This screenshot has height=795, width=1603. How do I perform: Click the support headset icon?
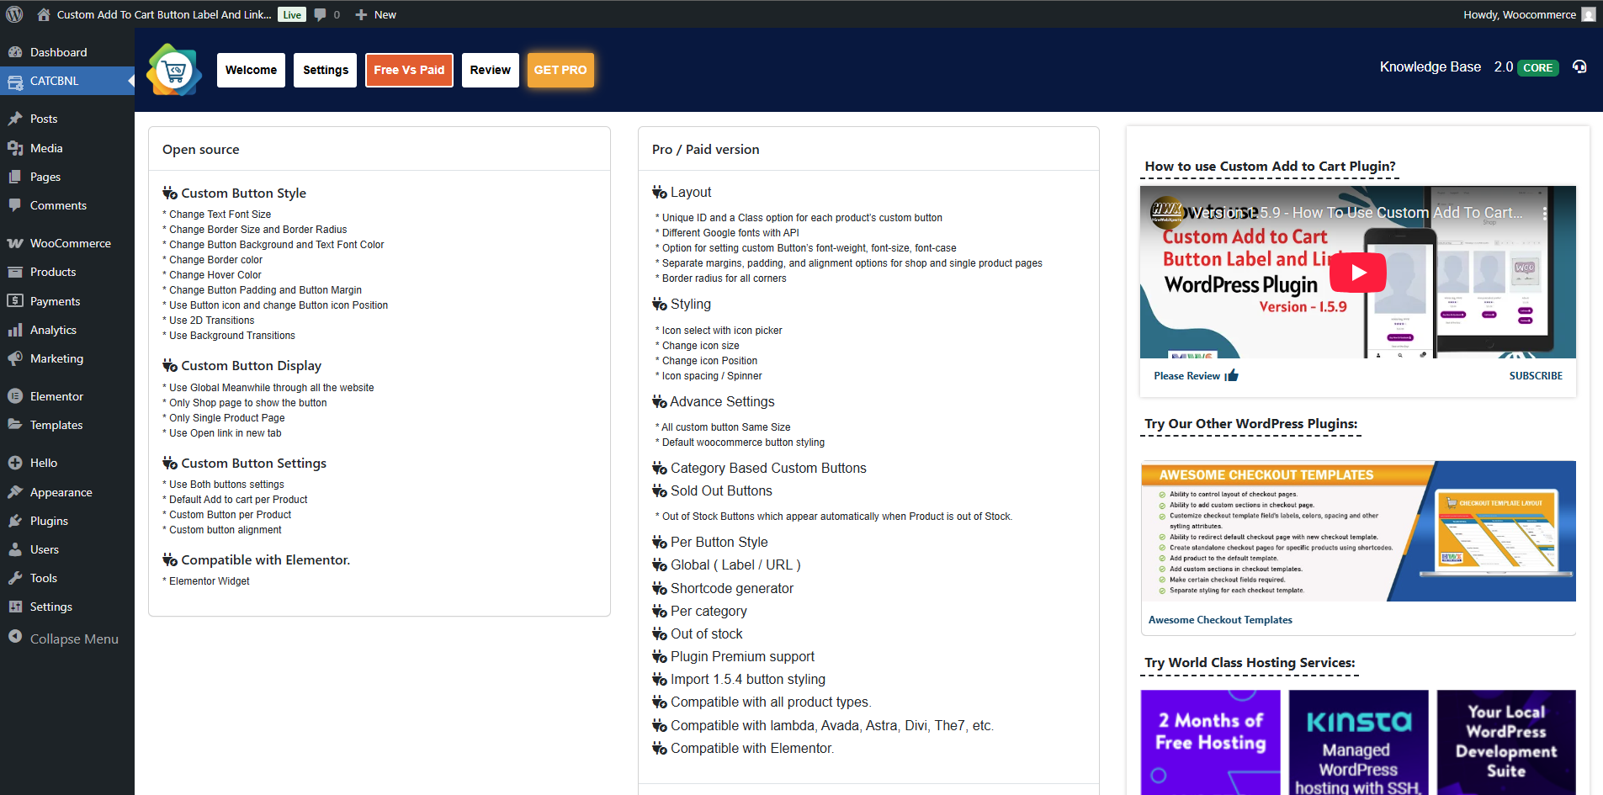[1579, 67]
